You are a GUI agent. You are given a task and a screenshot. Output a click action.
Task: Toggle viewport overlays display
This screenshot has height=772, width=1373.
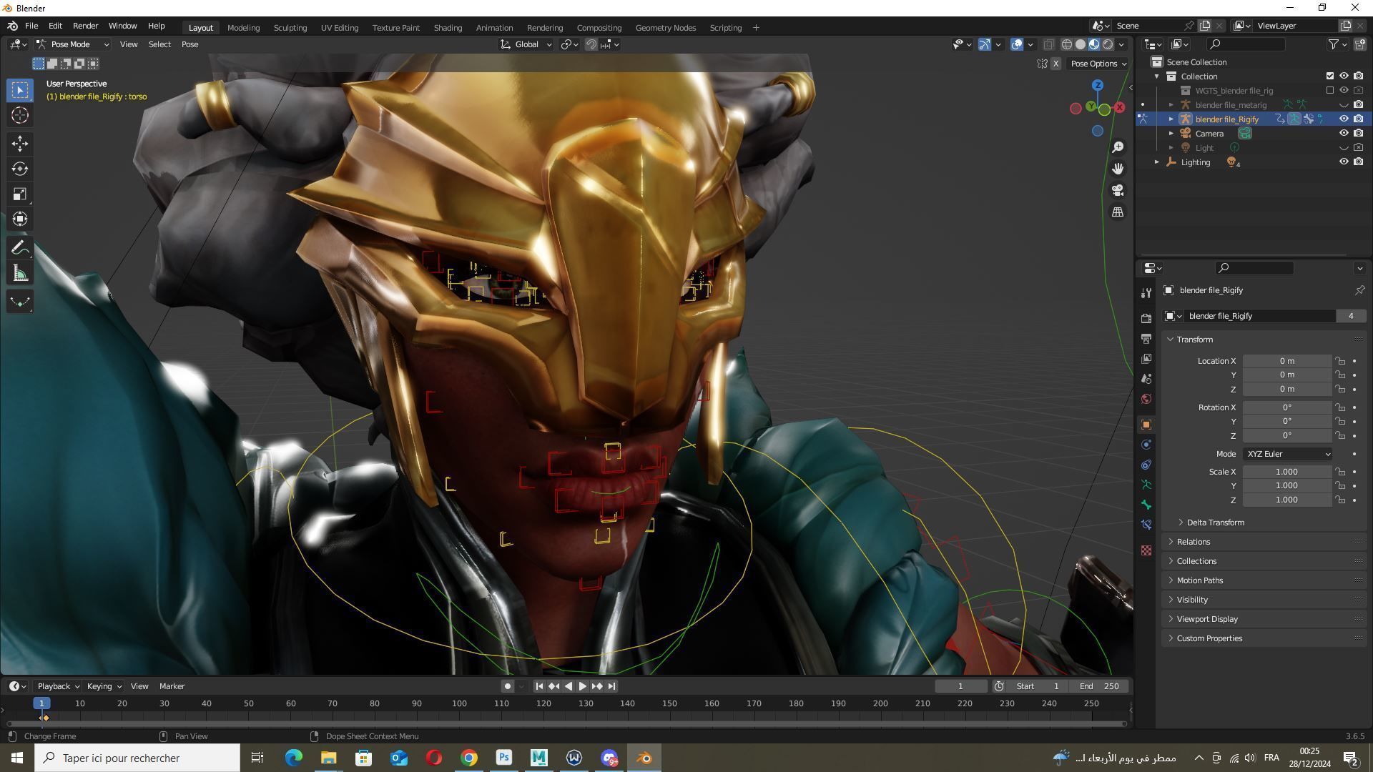click(x=1017, y=44)
